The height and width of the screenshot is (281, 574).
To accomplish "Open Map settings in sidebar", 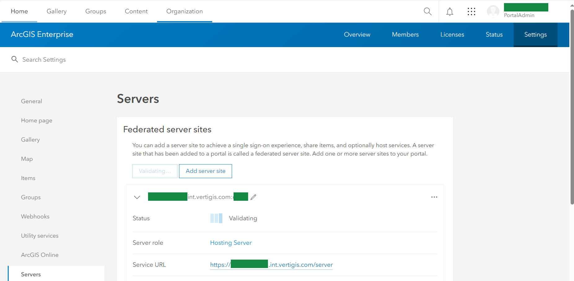I will [x=27, y=159].
